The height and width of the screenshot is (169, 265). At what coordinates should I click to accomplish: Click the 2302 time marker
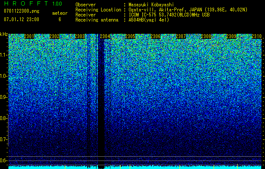(54, 36)
